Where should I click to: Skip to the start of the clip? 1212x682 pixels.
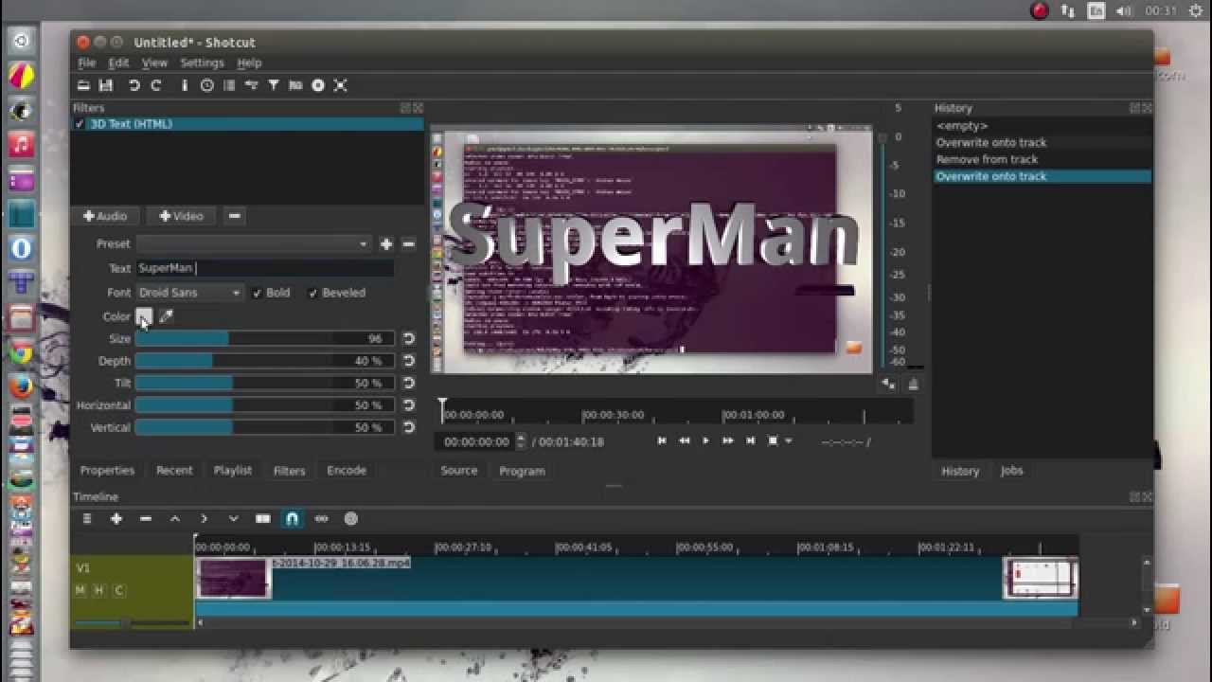coord(662,441)
